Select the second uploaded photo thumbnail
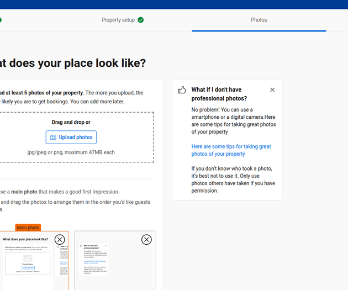Viewport: 348px width, 290px height. [115, 261]
